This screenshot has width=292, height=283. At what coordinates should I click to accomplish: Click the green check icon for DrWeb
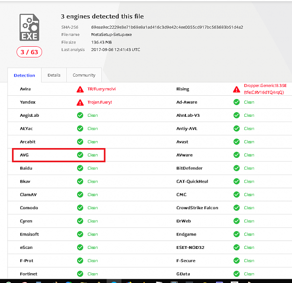236,221
